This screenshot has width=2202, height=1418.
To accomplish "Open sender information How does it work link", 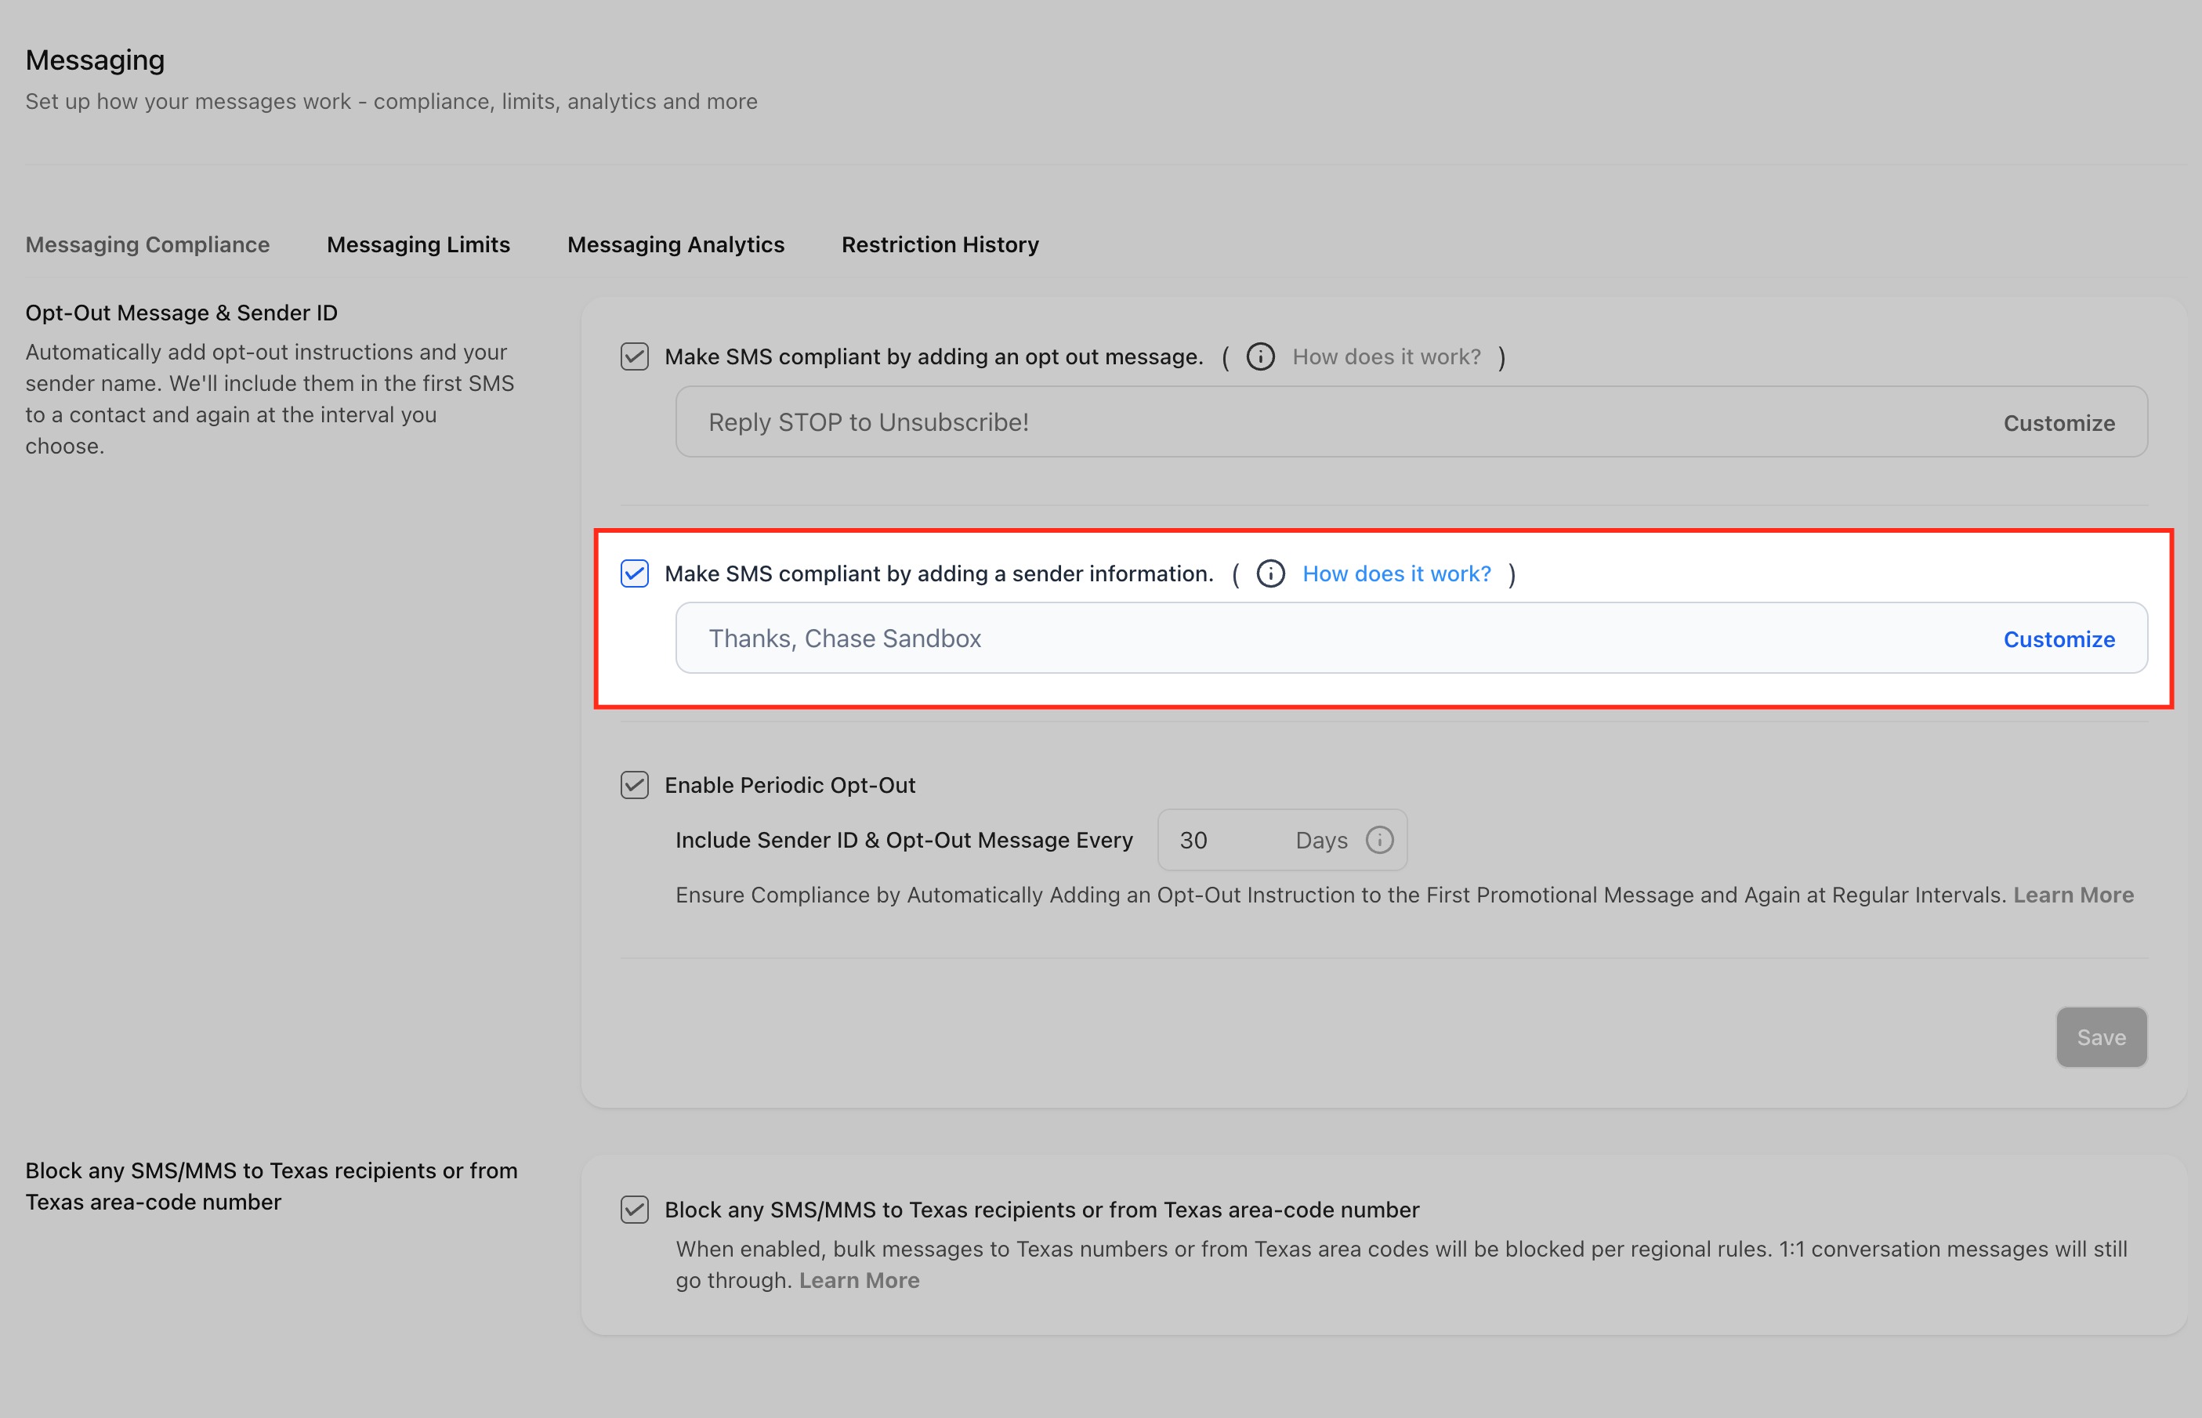I will [x=1396, y=573].
